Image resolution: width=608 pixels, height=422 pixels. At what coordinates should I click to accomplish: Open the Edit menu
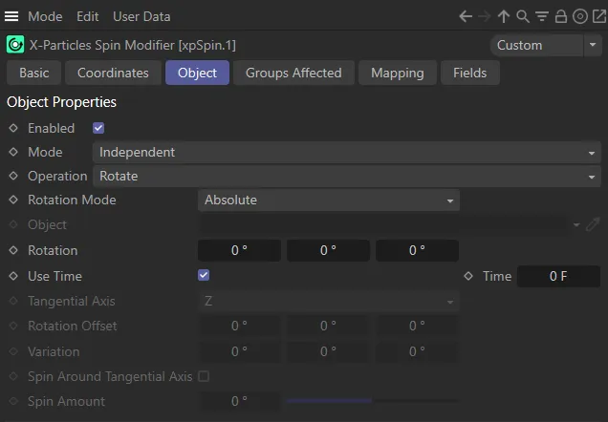[x=88, y=16]
